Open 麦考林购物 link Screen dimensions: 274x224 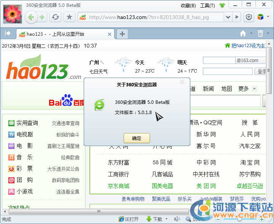point(133,199)
